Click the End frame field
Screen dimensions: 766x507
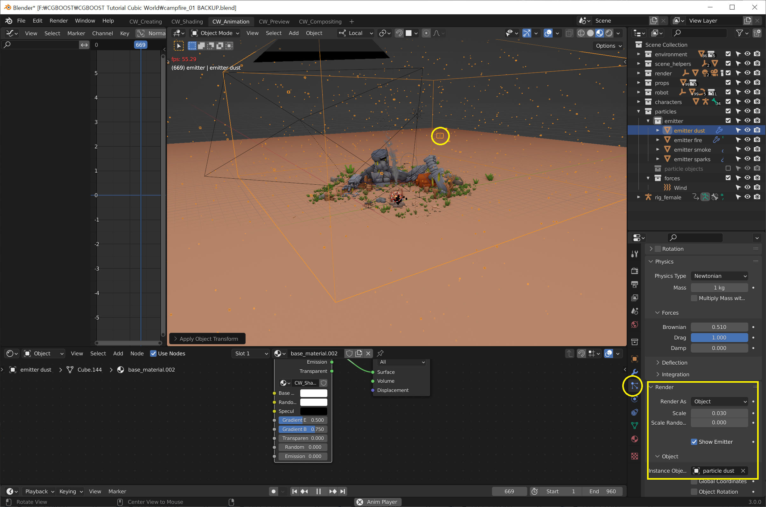(x=602, y=491)
